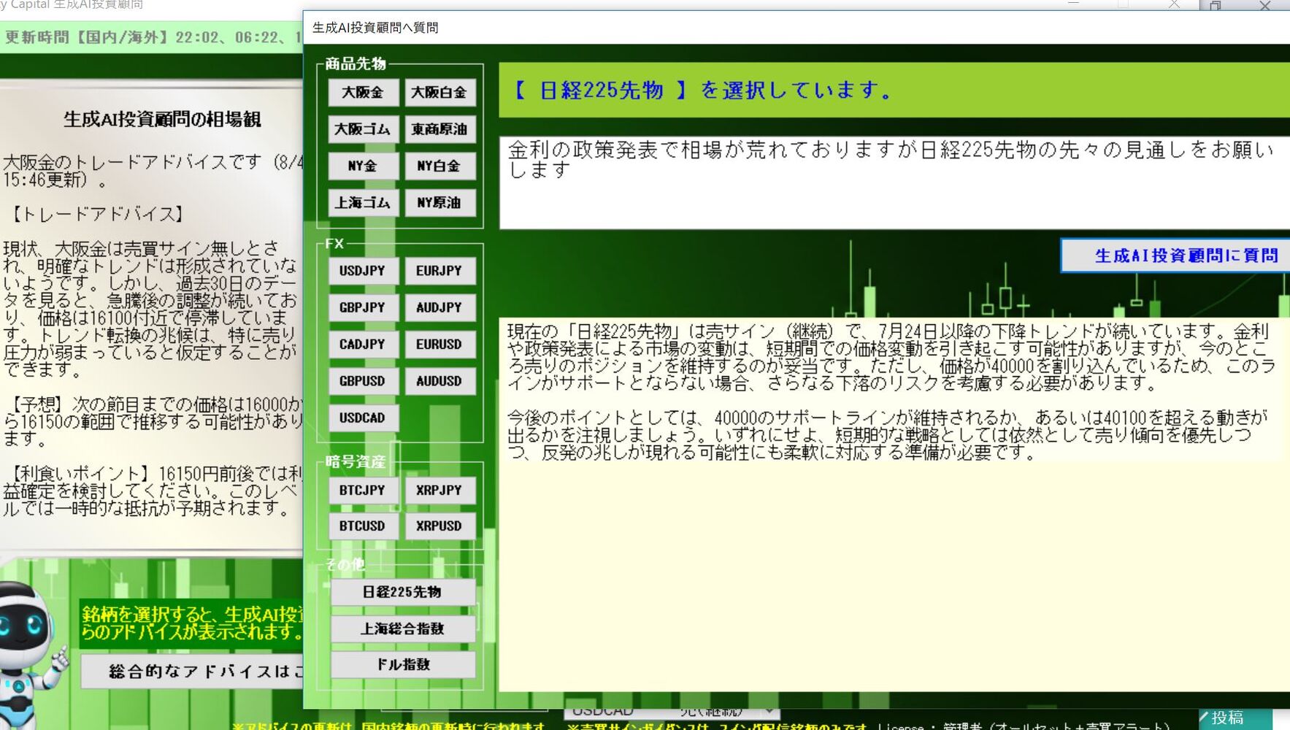Click the AI answer text area
1290x730 pixels.
coord(894,504)
